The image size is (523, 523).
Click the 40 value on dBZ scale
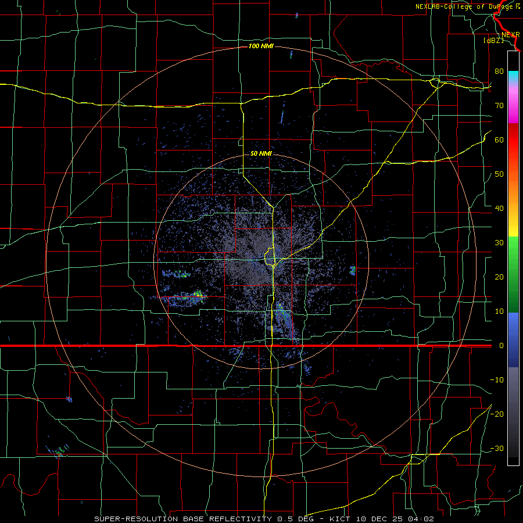499,209
